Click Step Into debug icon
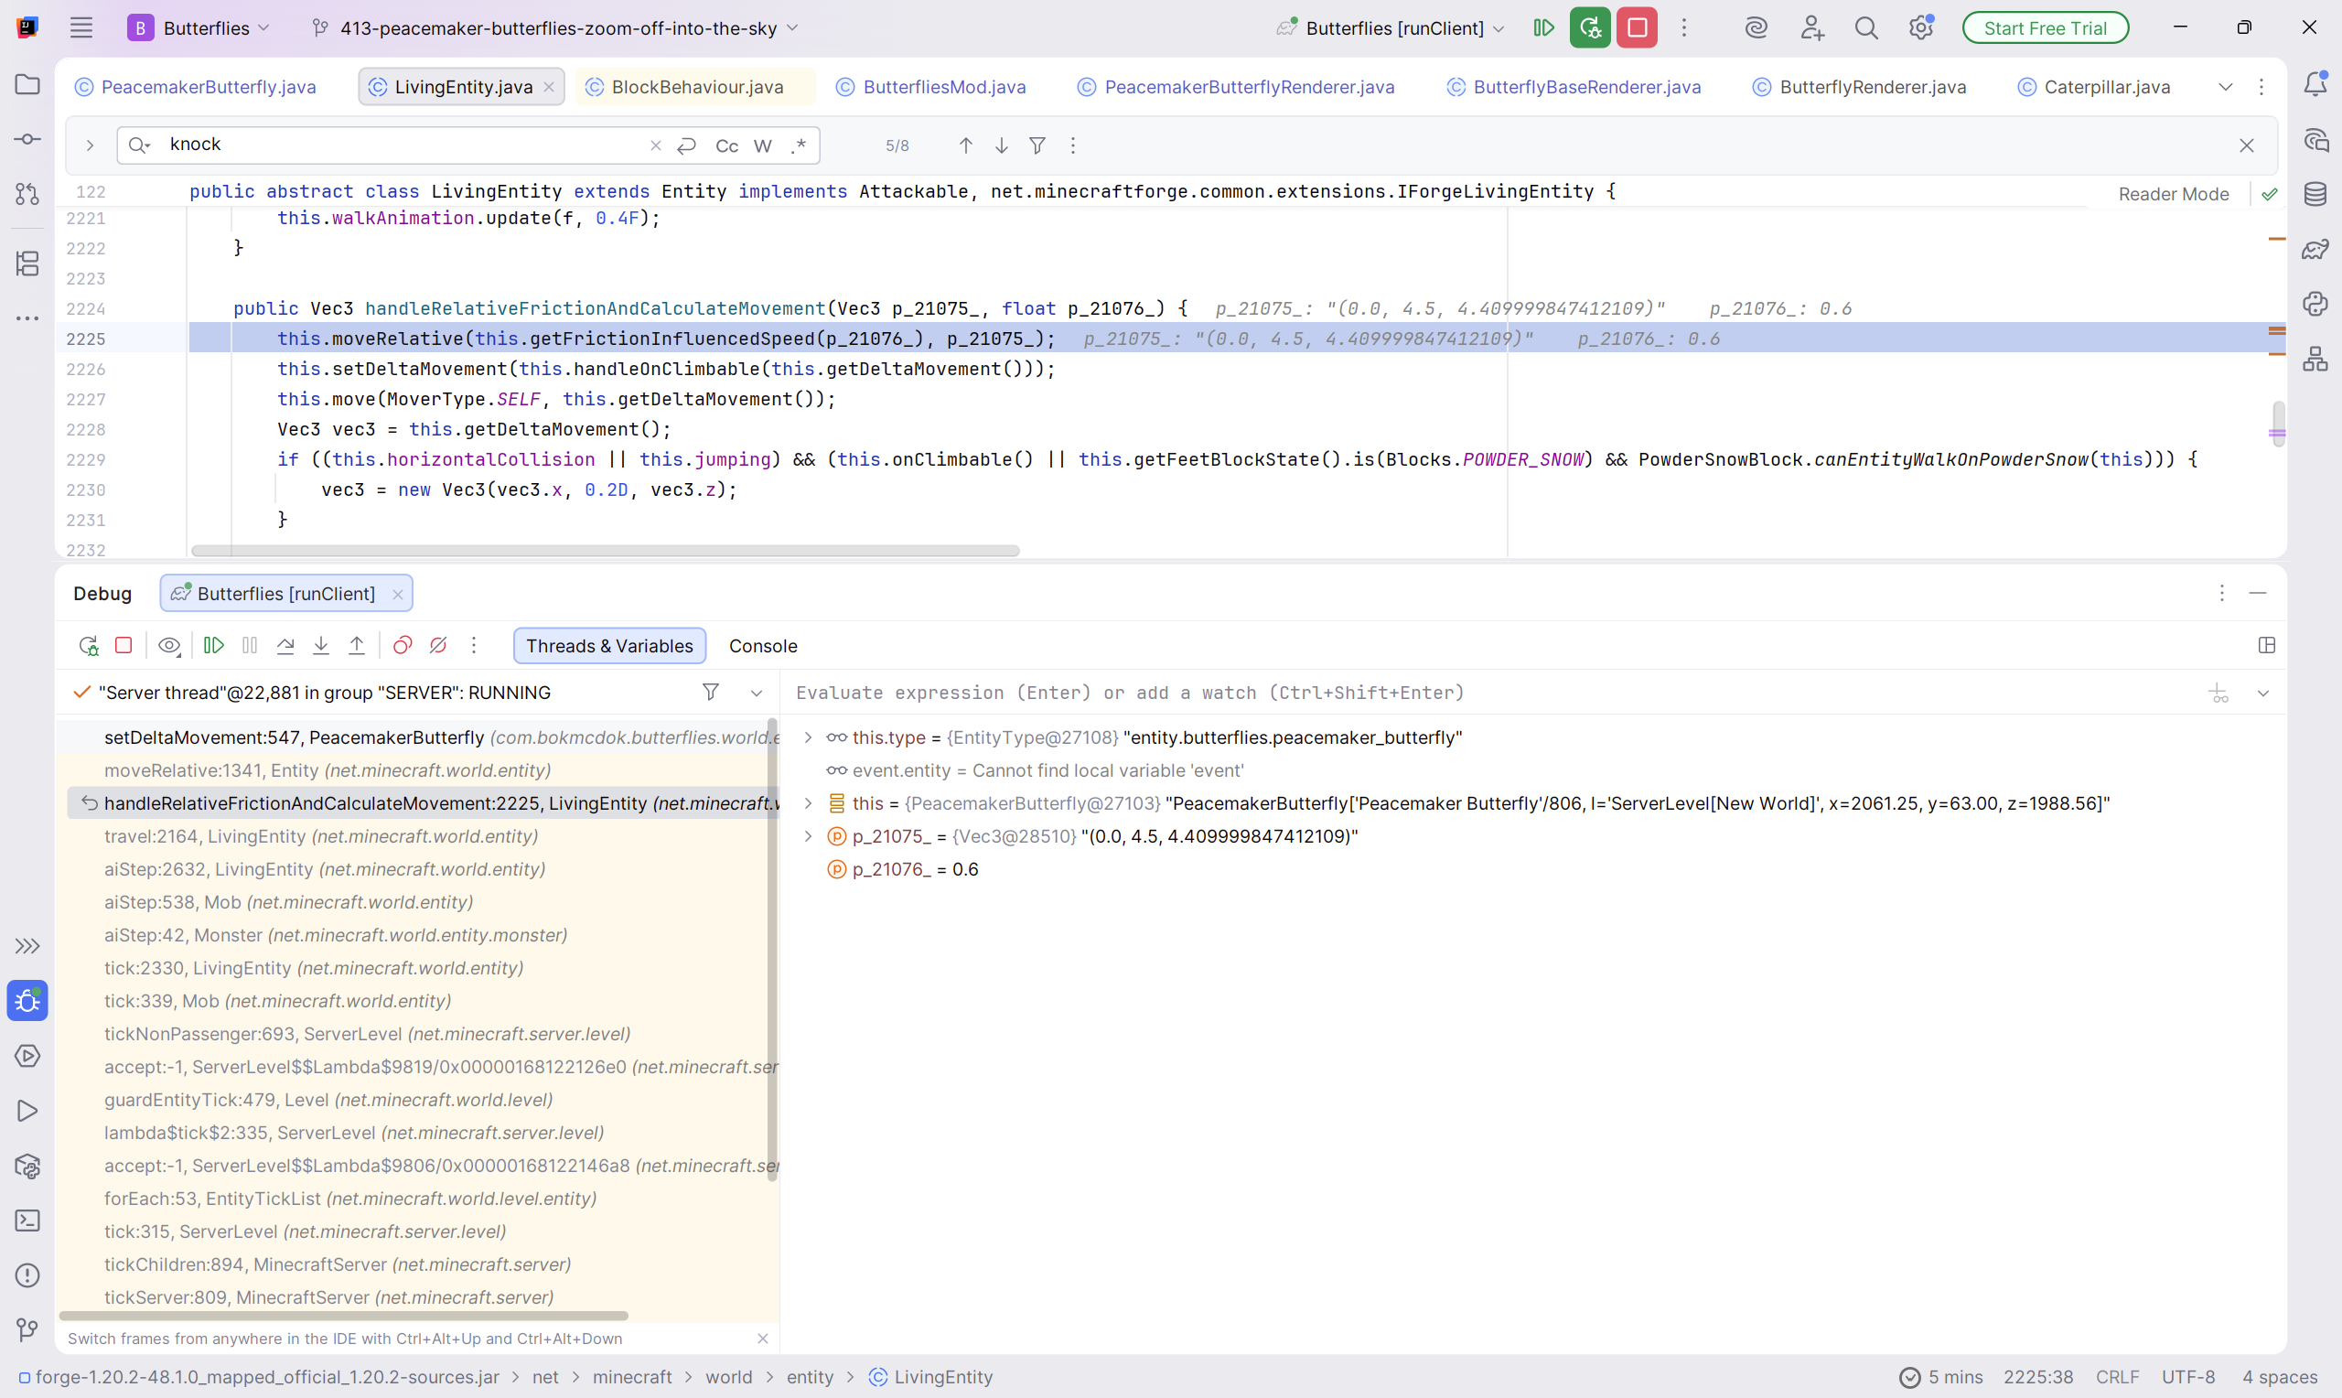Viewport: 2342px width, 1398px height. pyautogui.click(x=321, y=645)
